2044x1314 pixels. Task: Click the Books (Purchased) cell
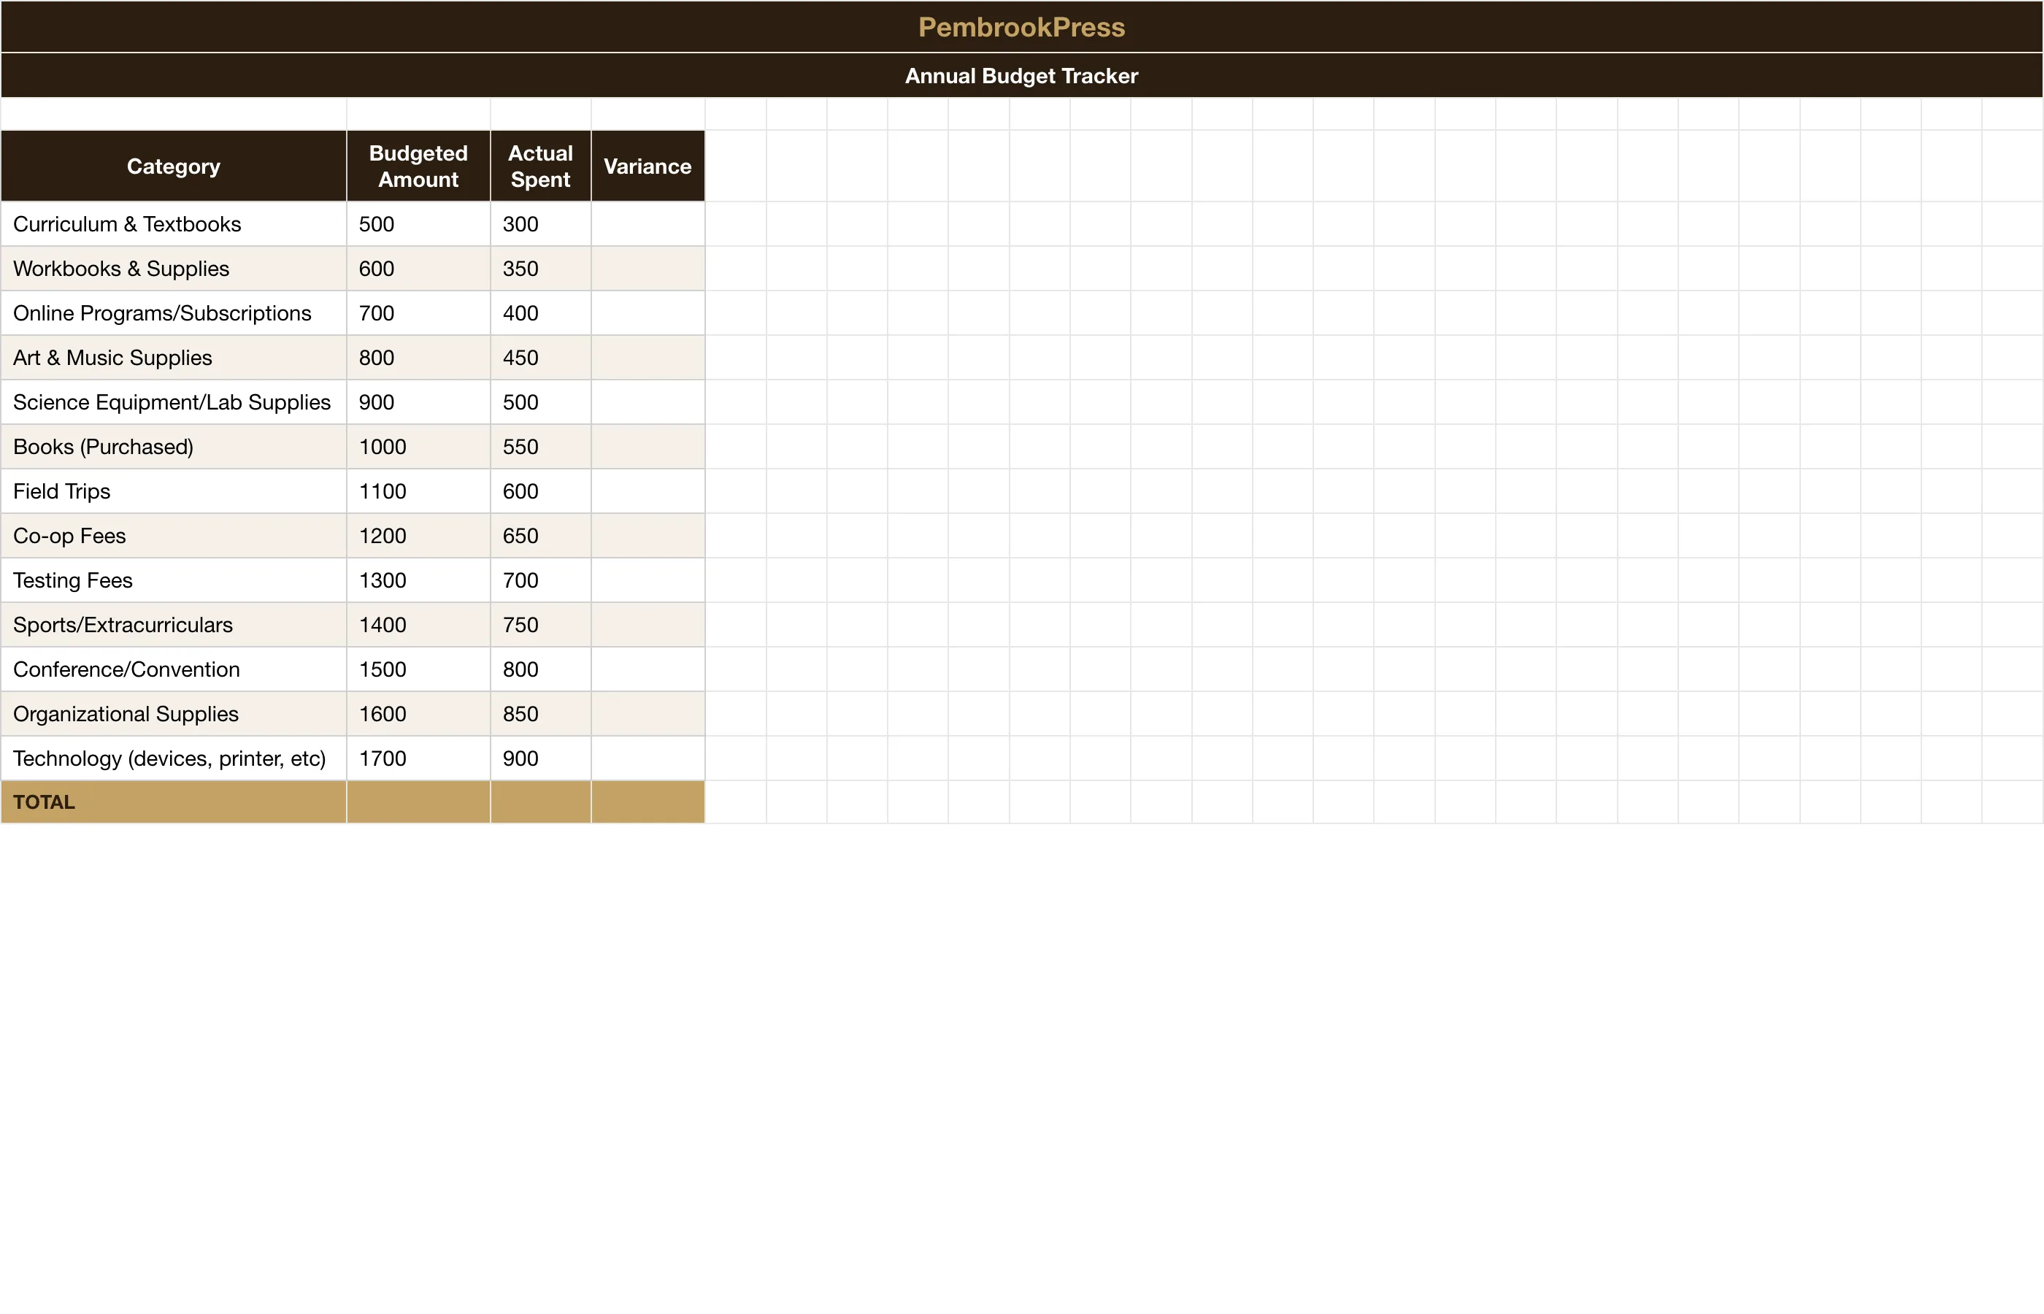[x=174, y=446]
